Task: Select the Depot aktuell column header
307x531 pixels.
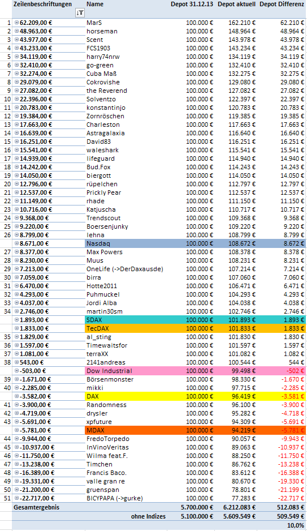Action: click(x=236, y=5)
